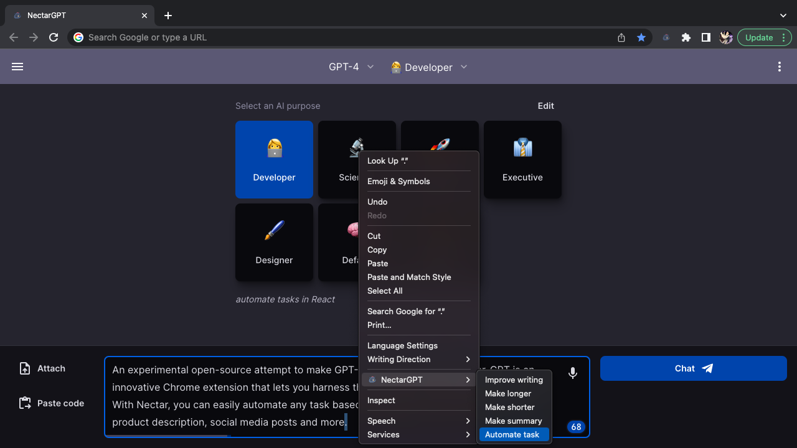Select the Developer purpose tile
The image size is (797, 448).
(x=274, y=159)
